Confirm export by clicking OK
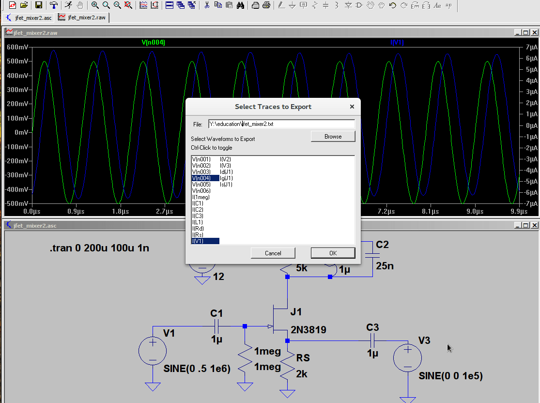Image resolution: width=540 pixels, height=403 pixels. 333,252
